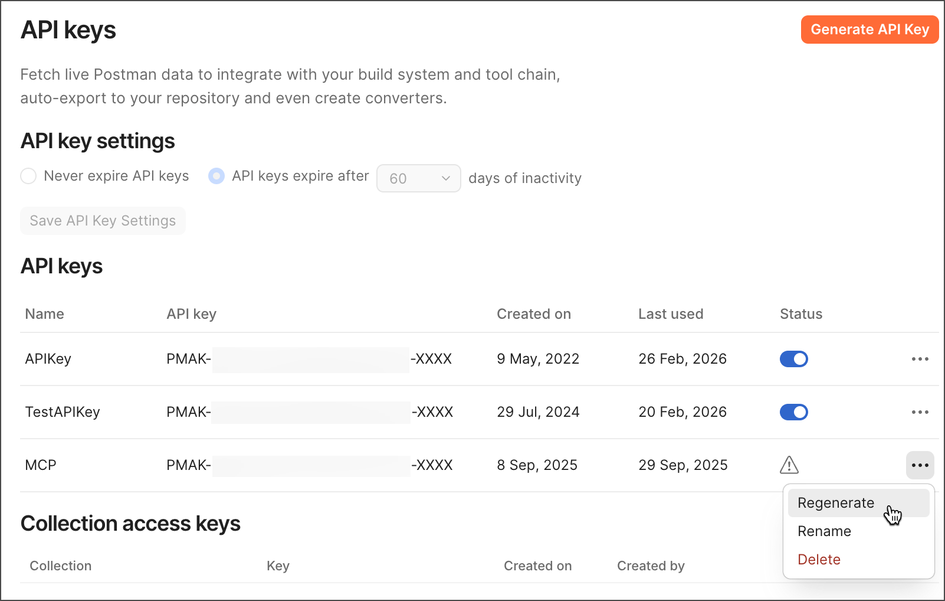
Task: Click the masked MCP key value
Action: [310, 465]
